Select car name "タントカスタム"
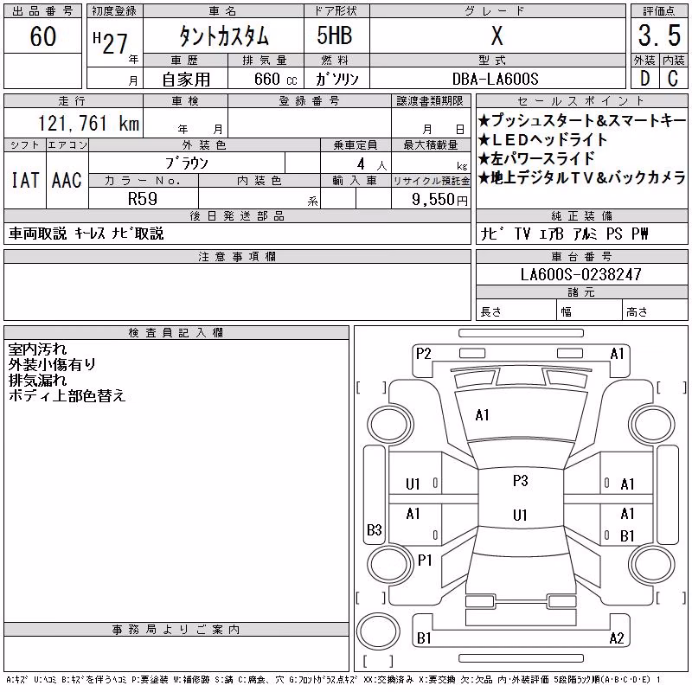The width and height of the screenshot is (692, 692). coord(224,35)
